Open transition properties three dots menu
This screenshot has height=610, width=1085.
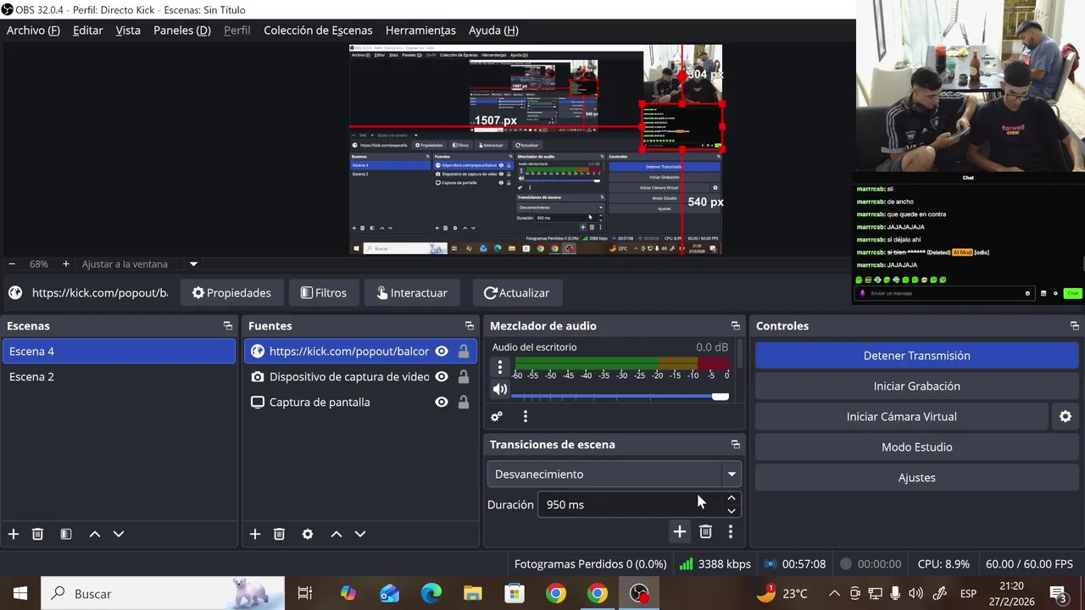click(731, 531)
